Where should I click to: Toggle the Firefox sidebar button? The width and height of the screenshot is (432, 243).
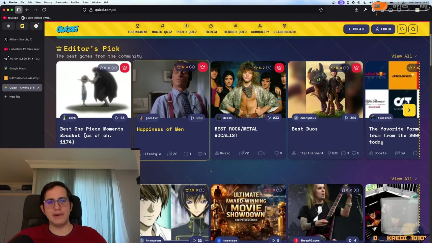pyautogui.click(x=19, y=10)
